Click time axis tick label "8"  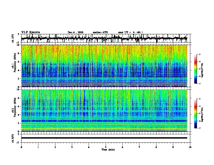point(156,147)
